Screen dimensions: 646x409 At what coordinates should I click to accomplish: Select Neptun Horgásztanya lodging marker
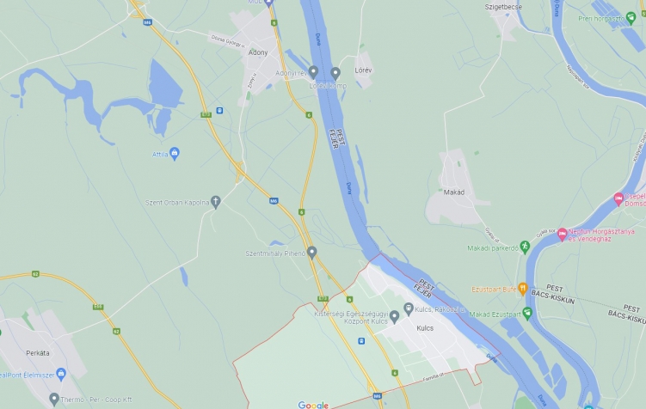(562, 235)
